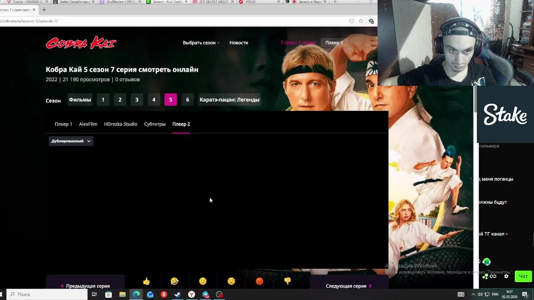The image size is (534, 300).
Task: Switch ENG keyboard language
Action: (x=495, y=294)
